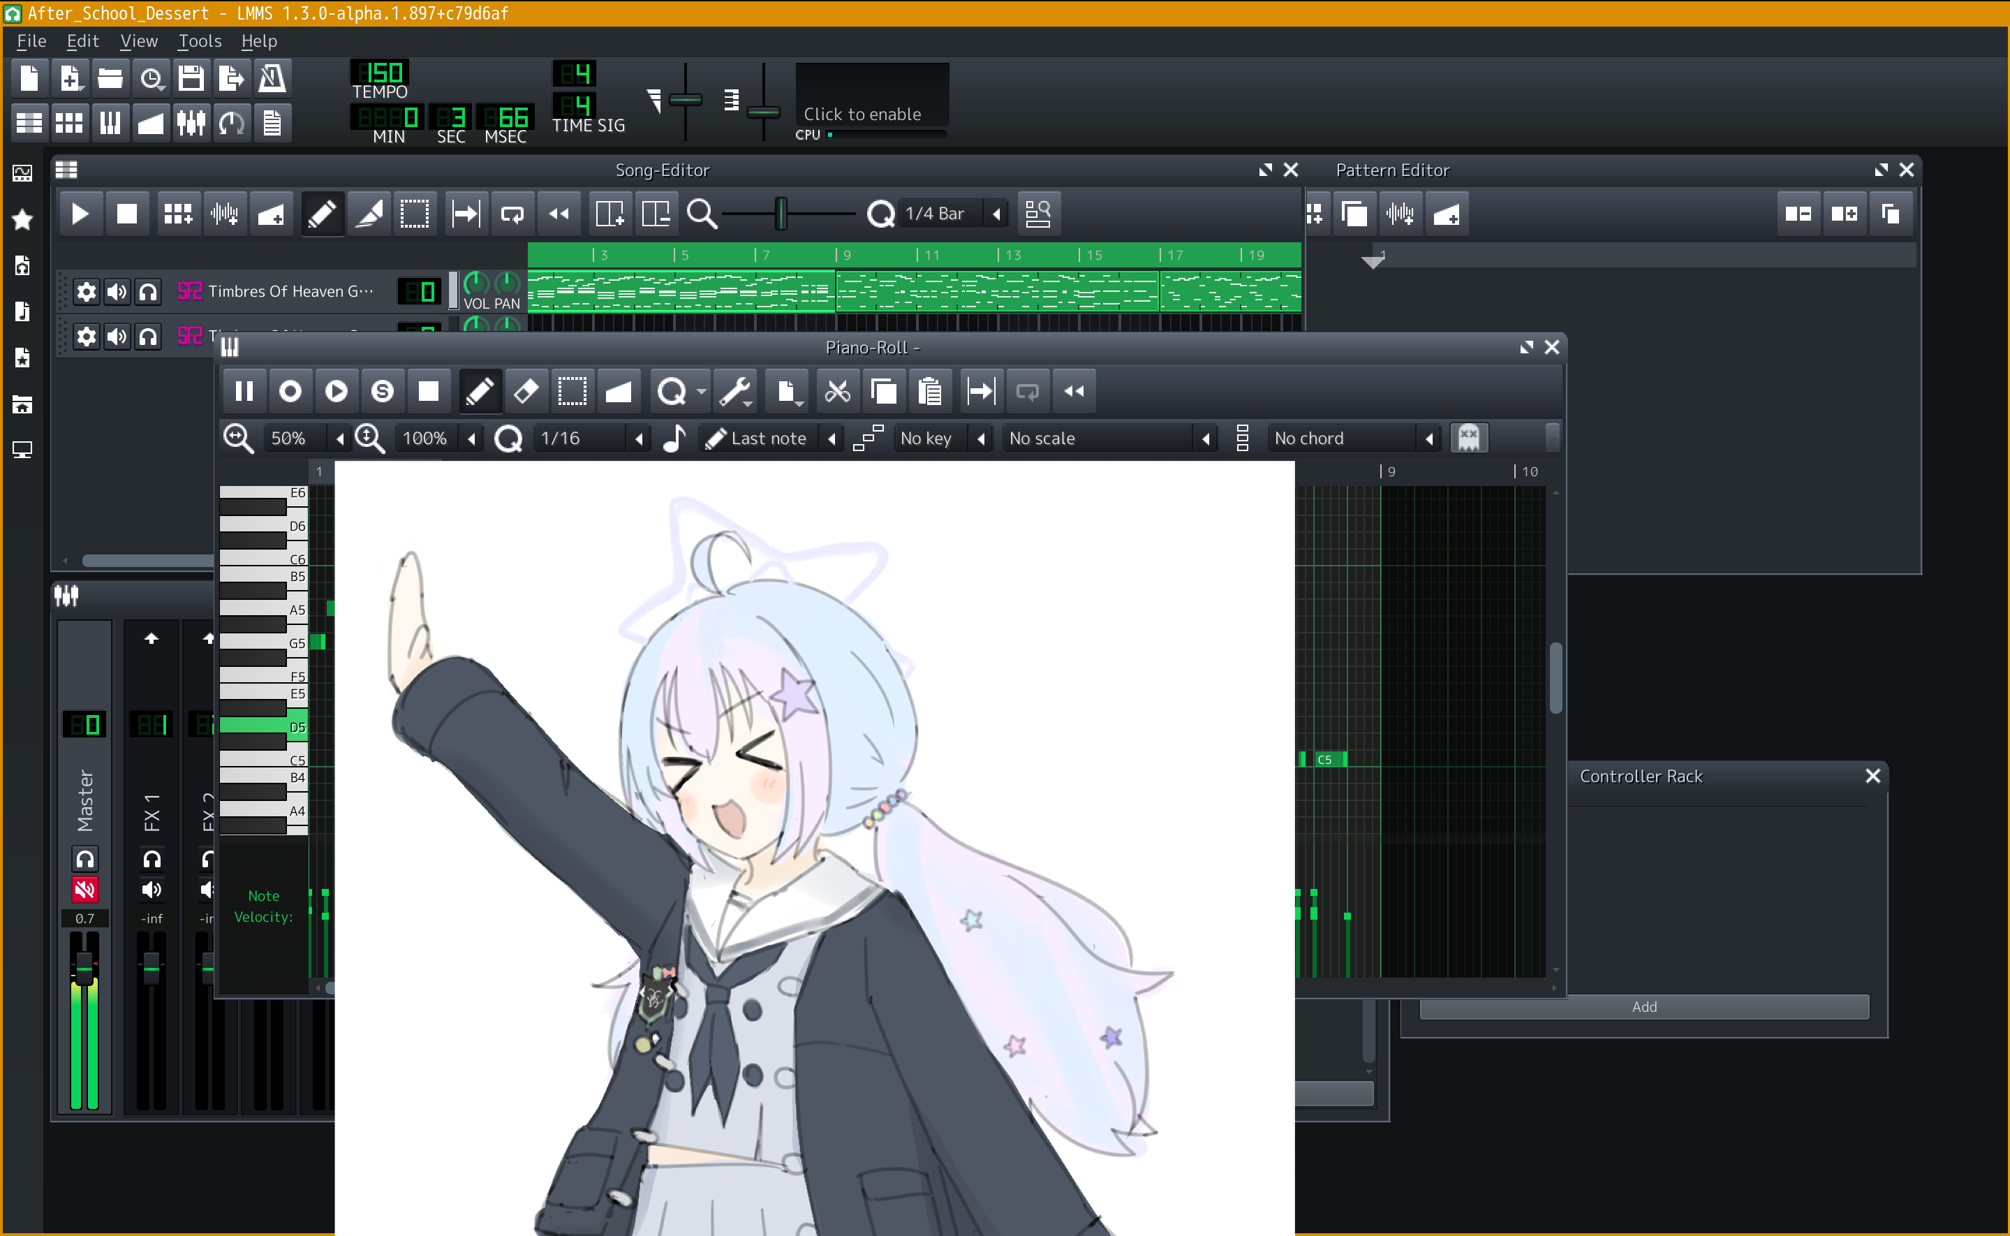Pause playback in Piano-Roll
The width and height of the screenshot is (2010, 1236).
click(244, 392)
